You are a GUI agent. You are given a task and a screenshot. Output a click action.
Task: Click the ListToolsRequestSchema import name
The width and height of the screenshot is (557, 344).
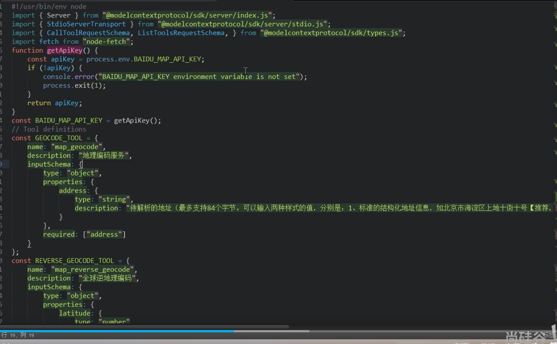[x=181, y=33]
